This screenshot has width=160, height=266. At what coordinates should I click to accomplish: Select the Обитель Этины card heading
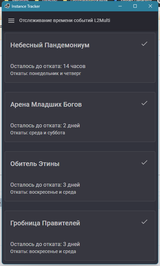pyautogui.click(x=35, y=164)
